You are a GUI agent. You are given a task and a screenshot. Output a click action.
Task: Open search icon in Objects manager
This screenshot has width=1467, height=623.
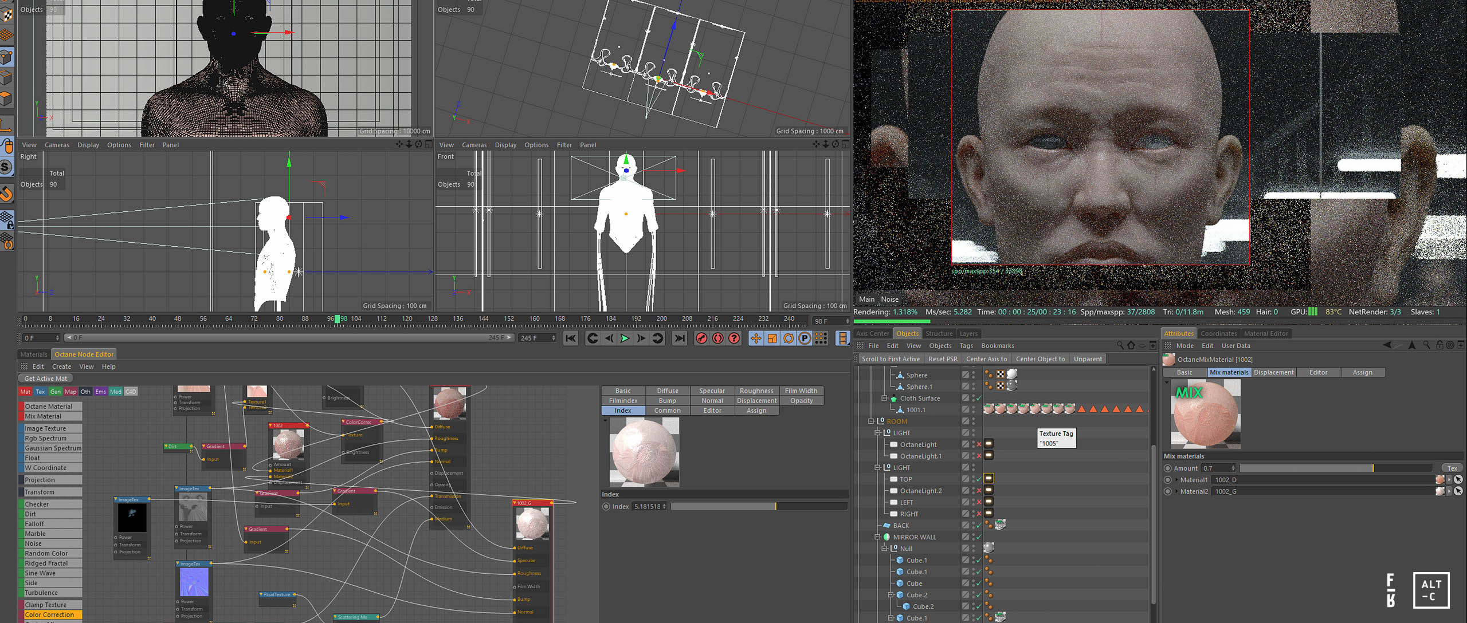[1120, 345]
